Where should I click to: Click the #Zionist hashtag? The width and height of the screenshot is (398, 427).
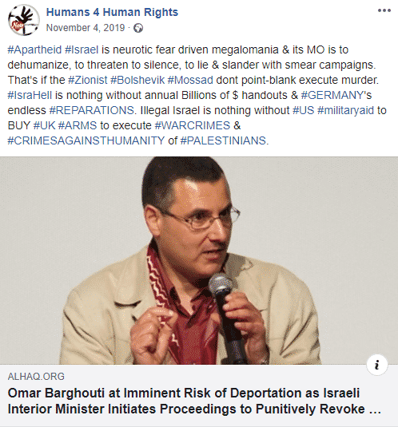coord(87,80)
